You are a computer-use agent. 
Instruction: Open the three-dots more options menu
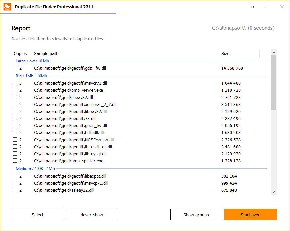click(252, 7)
